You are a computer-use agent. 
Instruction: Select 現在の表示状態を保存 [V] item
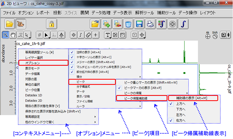pos(42,106)
